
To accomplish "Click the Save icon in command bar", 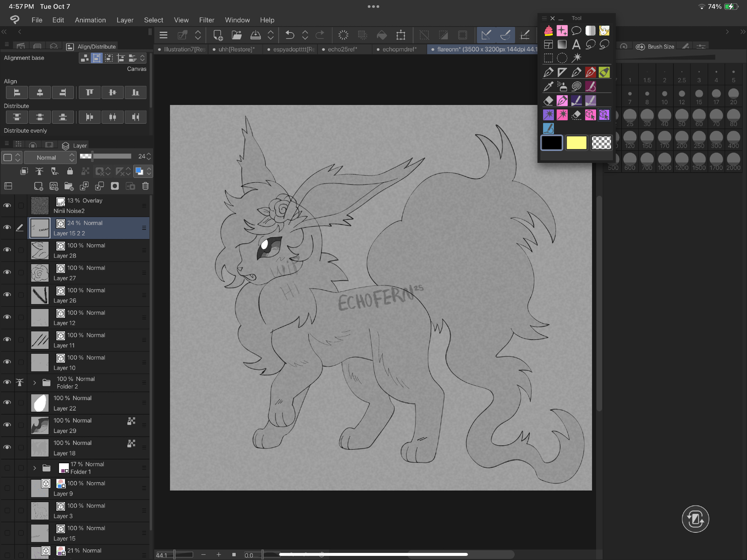I will tap(255, 35).
